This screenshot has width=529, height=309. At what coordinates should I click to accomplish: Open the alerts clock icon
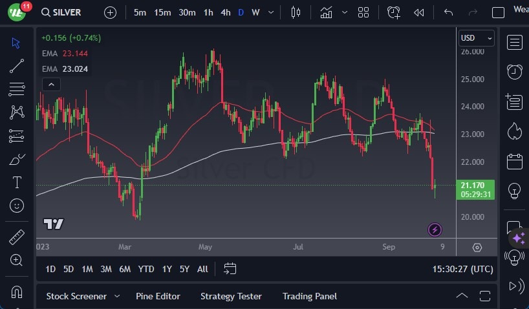[x=515, y=72]
